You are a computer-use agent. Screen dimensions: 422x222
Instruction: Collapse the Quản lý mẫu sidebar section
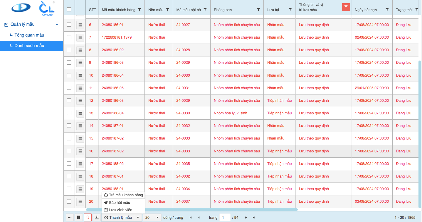coord(57,25)
